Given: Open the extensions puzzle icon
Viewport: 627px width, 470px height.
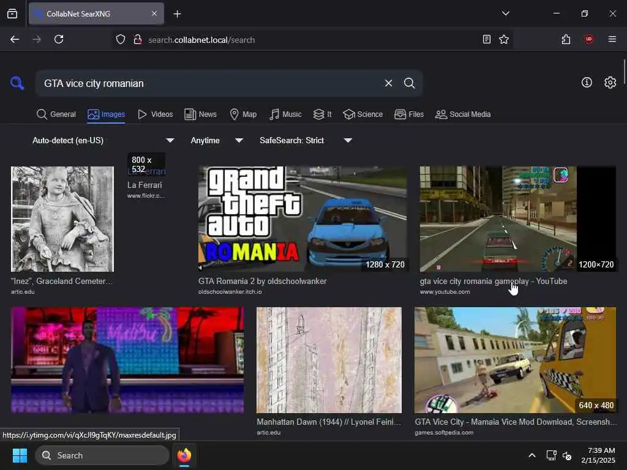Looking at the screenshot, I should (566, 39).
